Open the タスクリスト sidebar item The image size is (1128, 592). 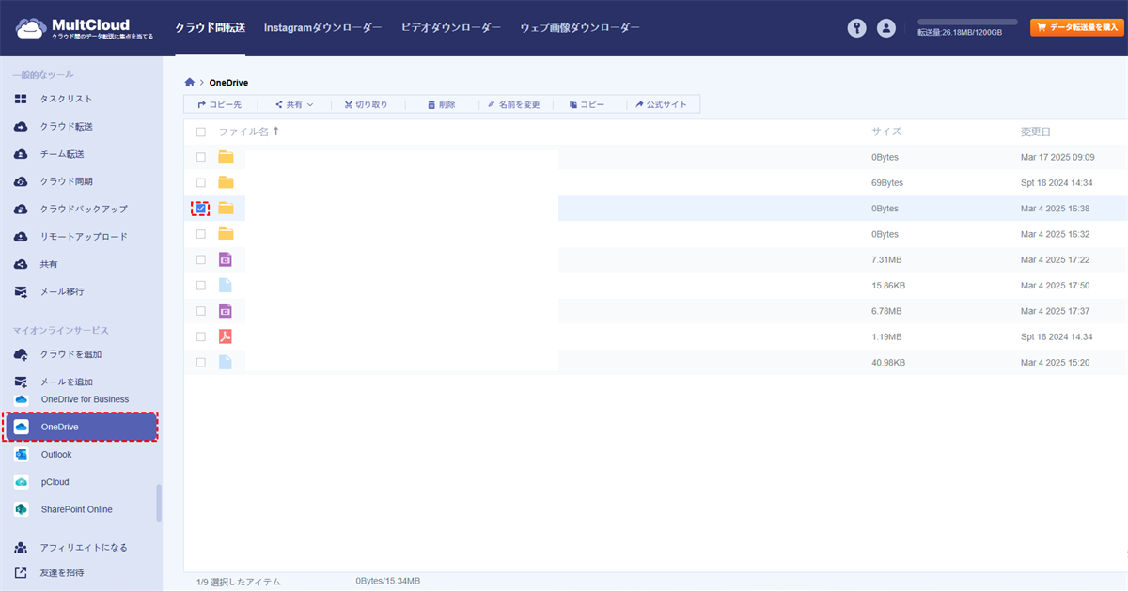coord(66,99)
